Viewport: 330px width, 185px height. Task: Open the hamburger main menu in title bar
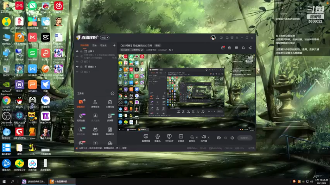237,38
